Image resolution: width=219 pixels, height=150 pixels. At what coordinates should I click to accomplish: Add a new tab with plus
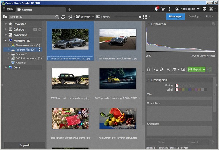point(70,9)
